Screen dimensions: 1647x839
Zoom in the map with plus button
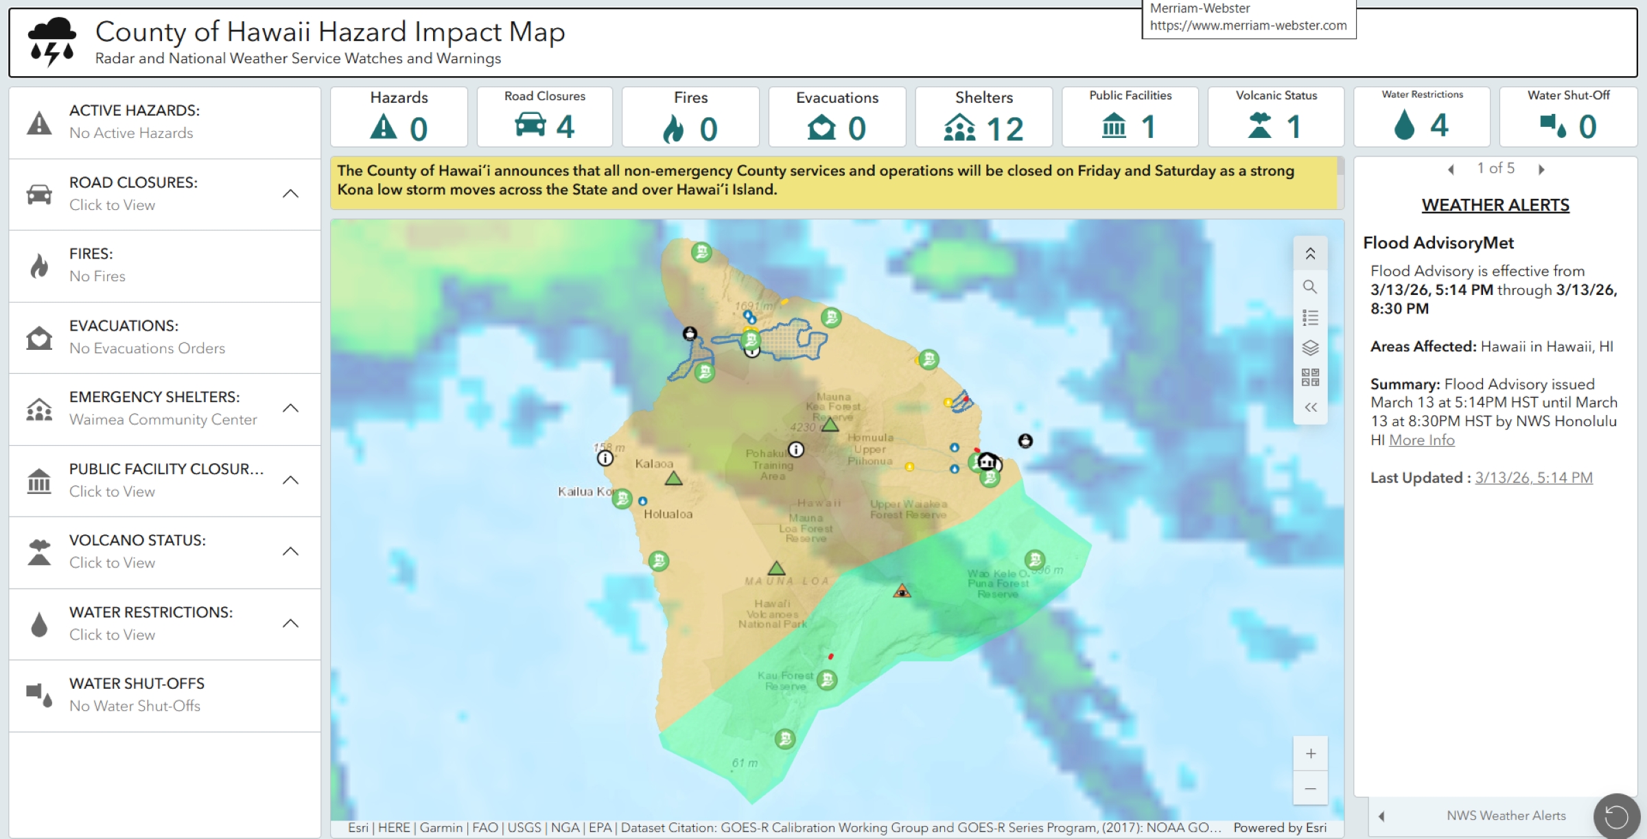tap(1309, 754)
